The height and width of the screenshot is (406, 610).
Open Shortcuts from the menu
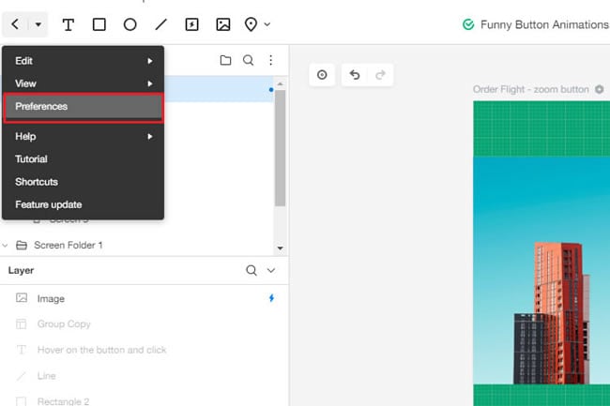click(84, 182)
